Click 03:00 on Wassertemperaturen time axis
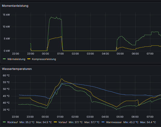This screenshot has width=161, height=127. [x=90, y=117]
